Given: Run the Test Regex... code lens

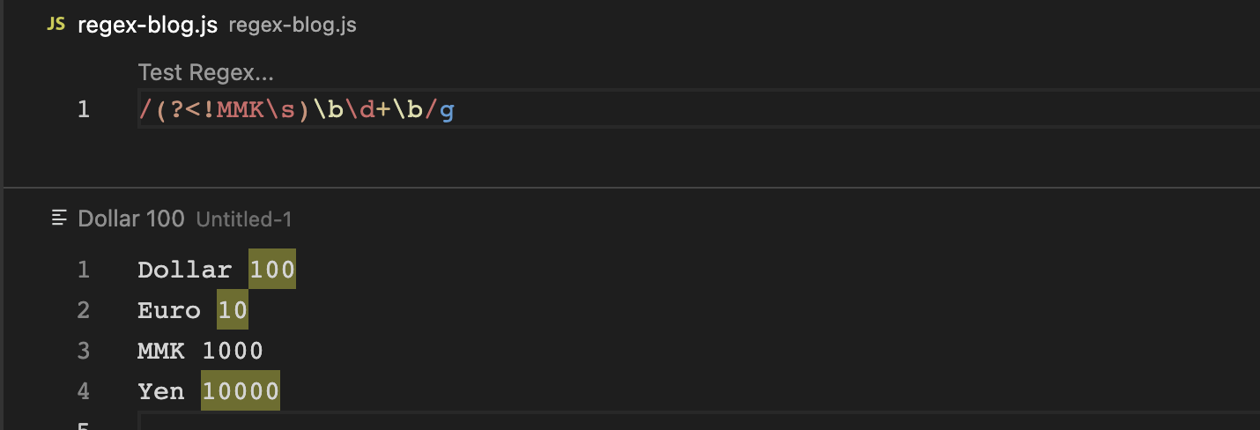Looking at the screenshot, I should coord(206,72).
